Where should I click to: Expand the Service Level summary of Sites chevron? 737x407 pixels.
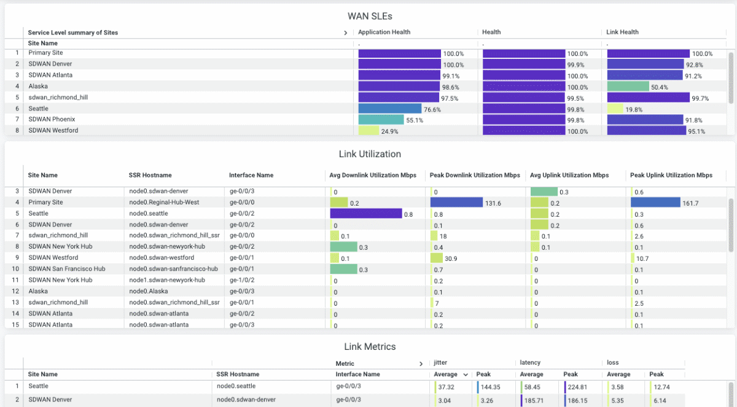345,33
